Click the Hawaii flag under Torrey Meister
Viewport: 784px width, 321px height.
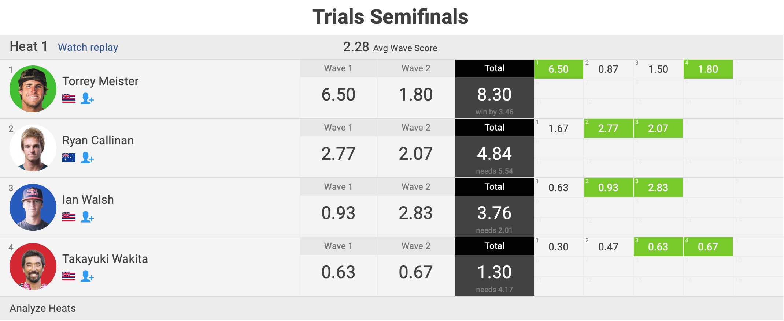[69, 98]
